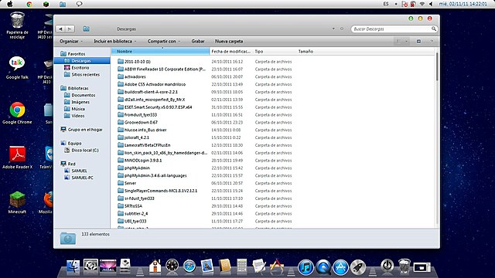The height and width of the screenshot is (278, 495).
Task: Open Finder from the dock
Action: tap(73, 266)
